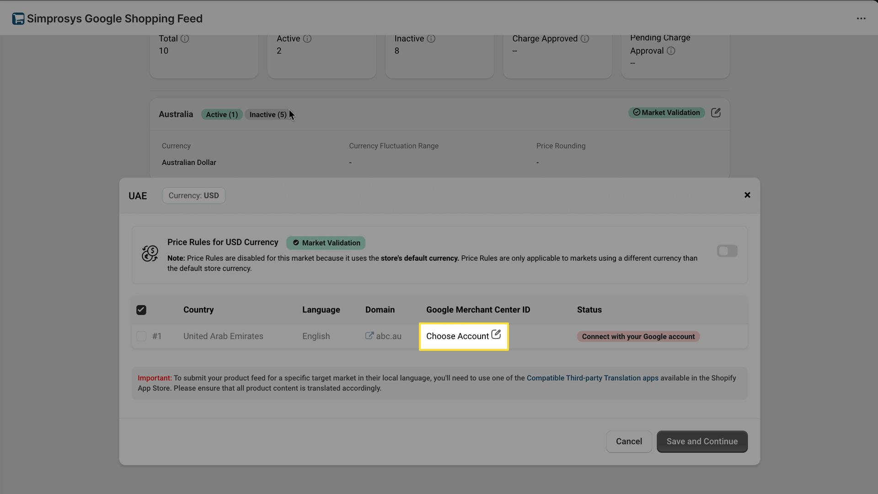
Task: Click the info icon next to Total
Action: coord(184,39)
